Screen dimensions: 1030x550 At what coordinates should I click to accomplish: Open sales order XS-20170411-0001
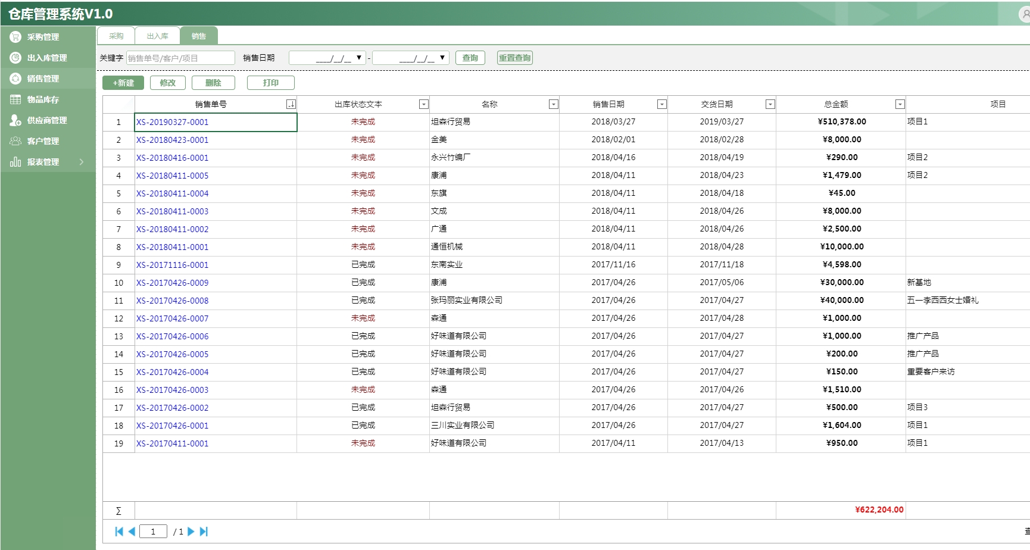point(173,443)
